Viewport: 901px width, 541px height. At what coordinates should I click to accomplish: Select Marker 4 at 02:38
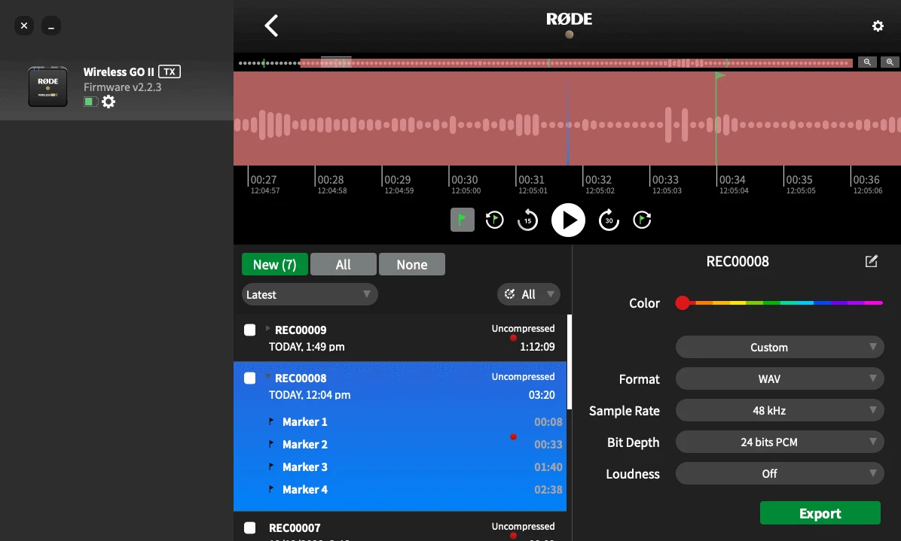pyautogui.click(x=400, y=489)
